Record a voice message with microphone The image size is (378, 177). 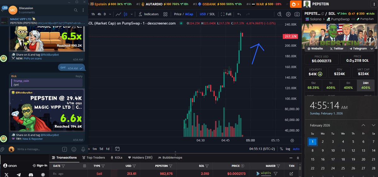[83, 149]
